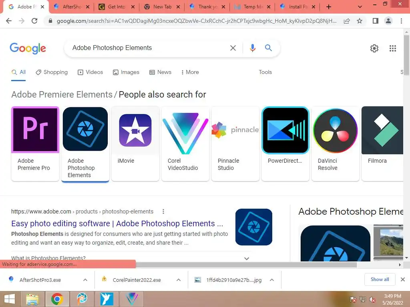
Task: Switch to the Shopping results tab
Action: (x=52, y=72)
